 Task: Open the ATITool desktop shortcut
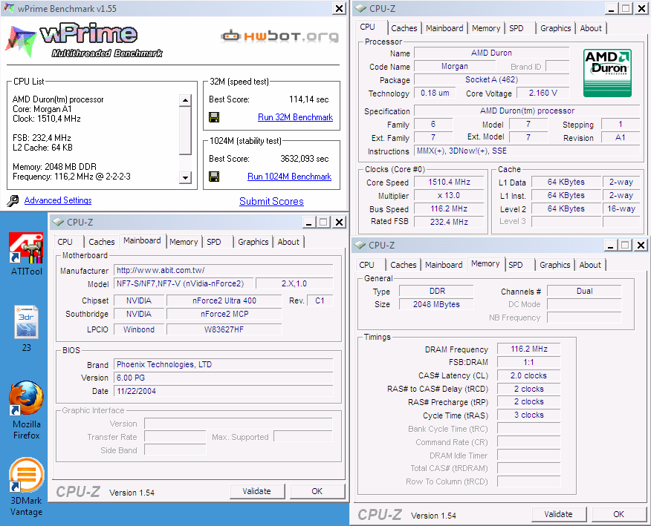(26, 253)
